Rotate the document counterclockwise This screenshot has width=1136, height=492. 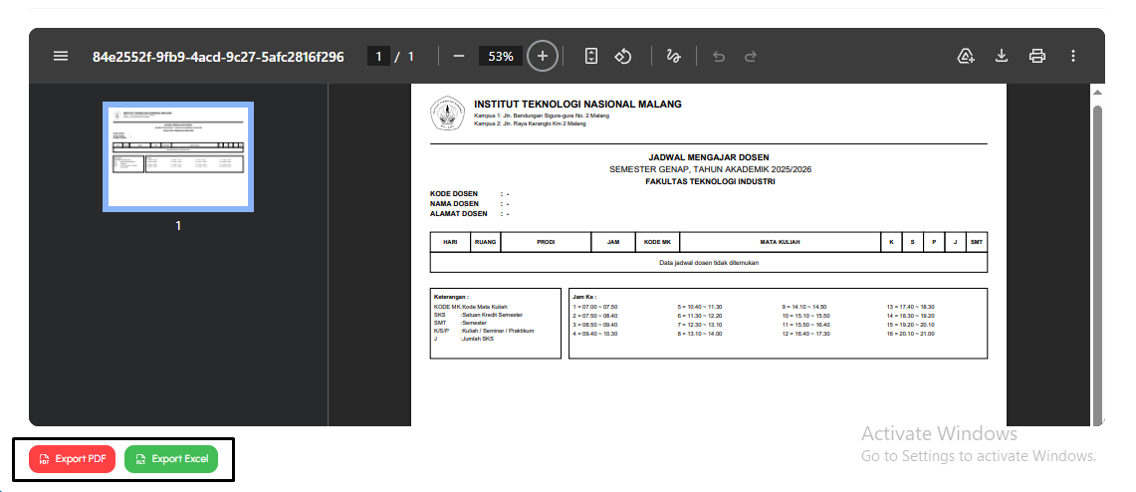(624, 57)
